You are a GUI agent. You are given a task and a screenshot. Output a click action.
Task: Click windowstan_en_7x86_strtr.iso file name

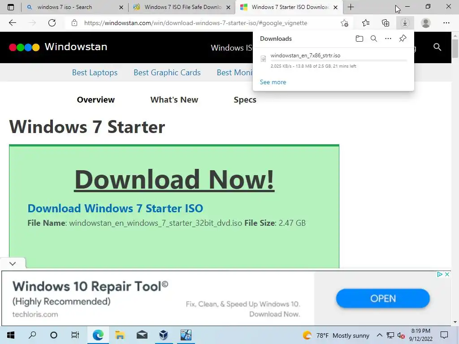[305, 55]
